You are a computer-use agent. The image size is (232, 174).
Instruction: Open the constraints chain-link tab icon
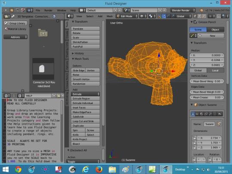[206, 114]
